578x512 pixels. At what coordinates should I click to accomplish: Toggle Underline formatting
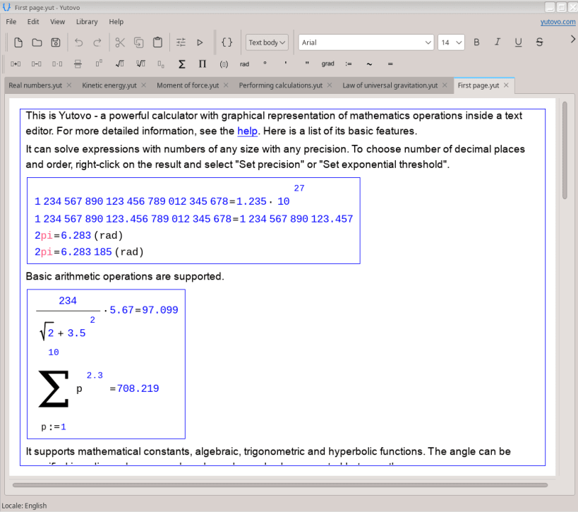coord(518,42)
